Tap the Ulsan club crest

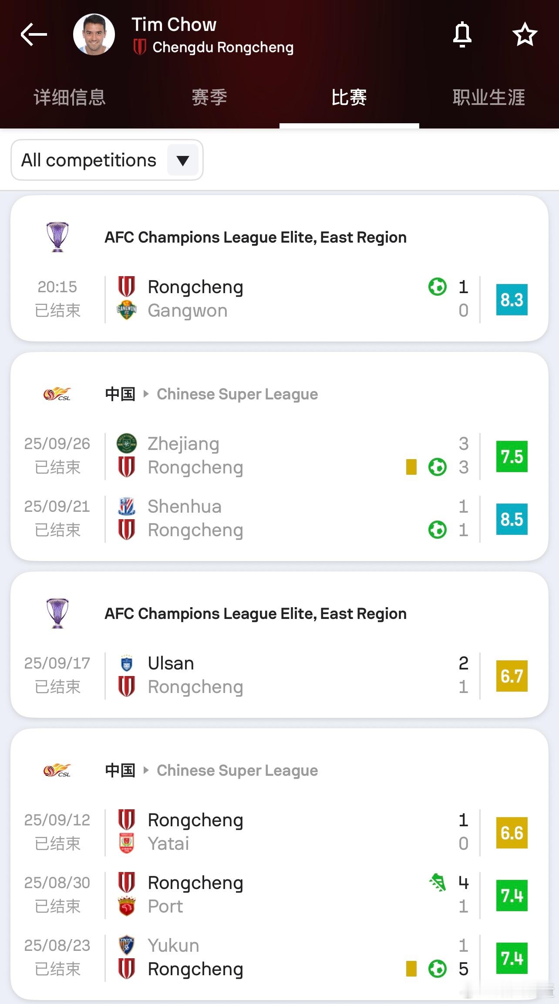pyautogui.click(x=127, y=663)
